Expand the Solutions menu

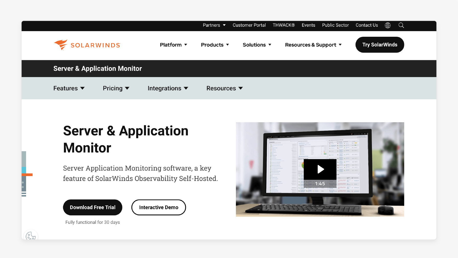(257, 45)
